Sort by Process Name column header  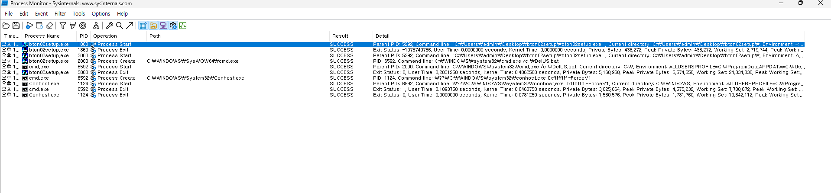49,36
